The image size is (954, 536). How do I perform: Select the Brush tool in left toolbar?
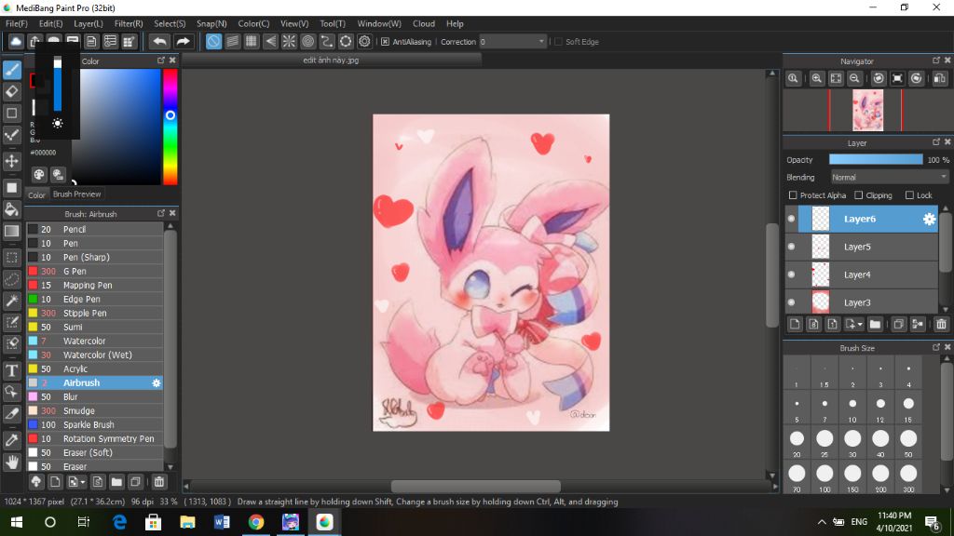pos(11,70)
